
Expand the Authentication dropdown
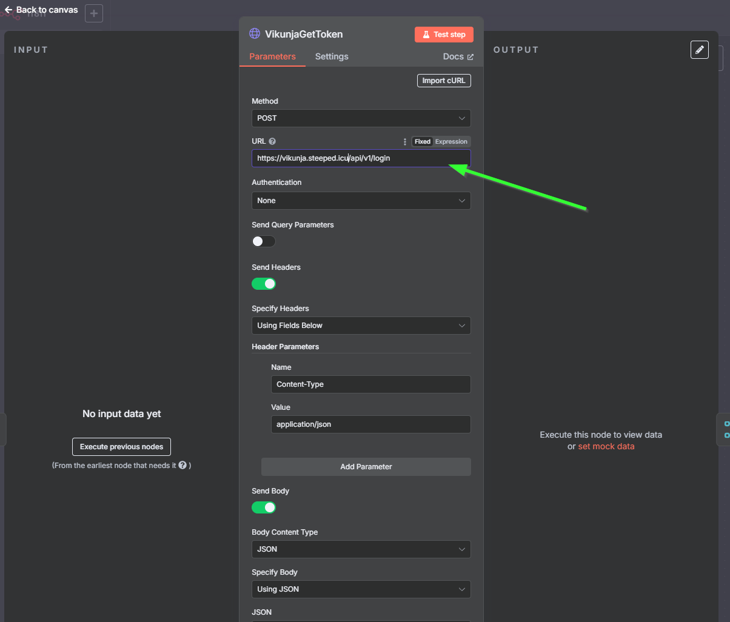tap(361, 201)
